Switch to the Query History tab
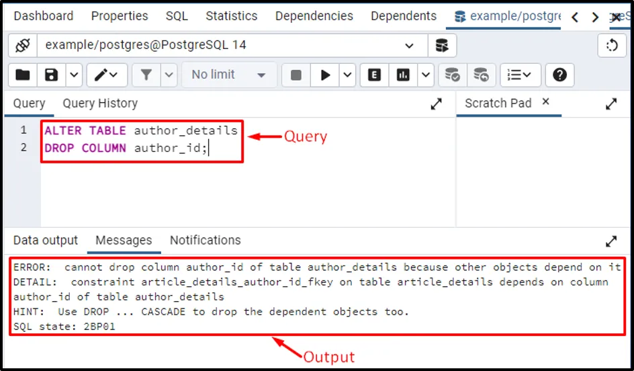The height and width of the screenshot is (371, 634). pos(100,104)
